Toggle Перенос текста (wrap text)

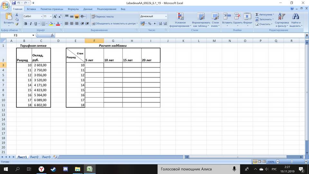[x=102, y=16]
